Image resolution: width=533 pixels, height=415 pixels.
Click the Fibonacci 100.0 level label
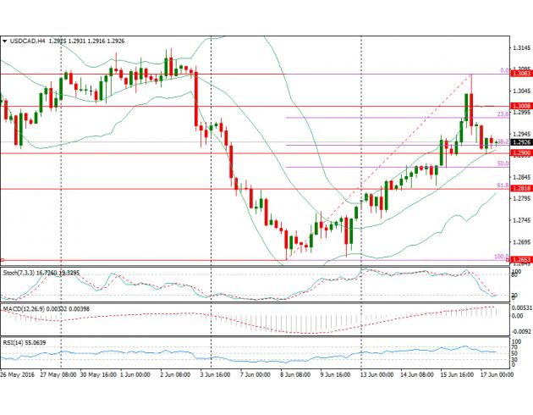coord(500,256)
